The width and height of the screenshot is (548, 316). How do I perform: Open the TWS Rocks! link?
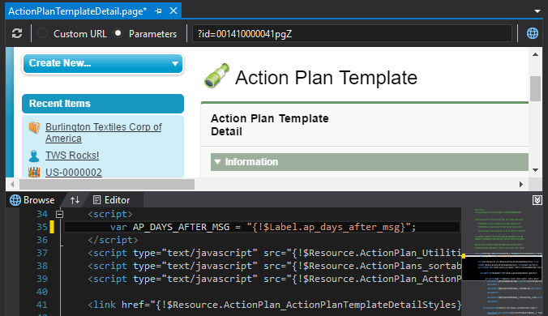click(x=72, y=155)
